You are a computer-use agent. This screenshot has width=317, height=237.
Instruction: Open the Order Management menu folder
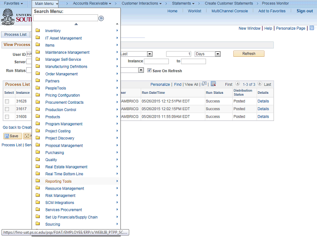tap(61, 74)
